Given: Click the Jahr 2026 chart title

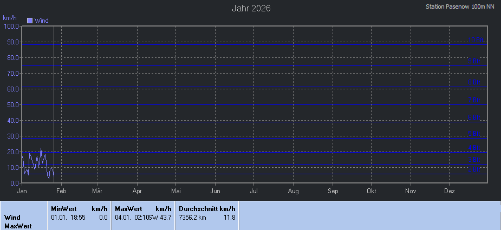Looking at the screenshot, I should pyautogui.click(x=251, y=8).
